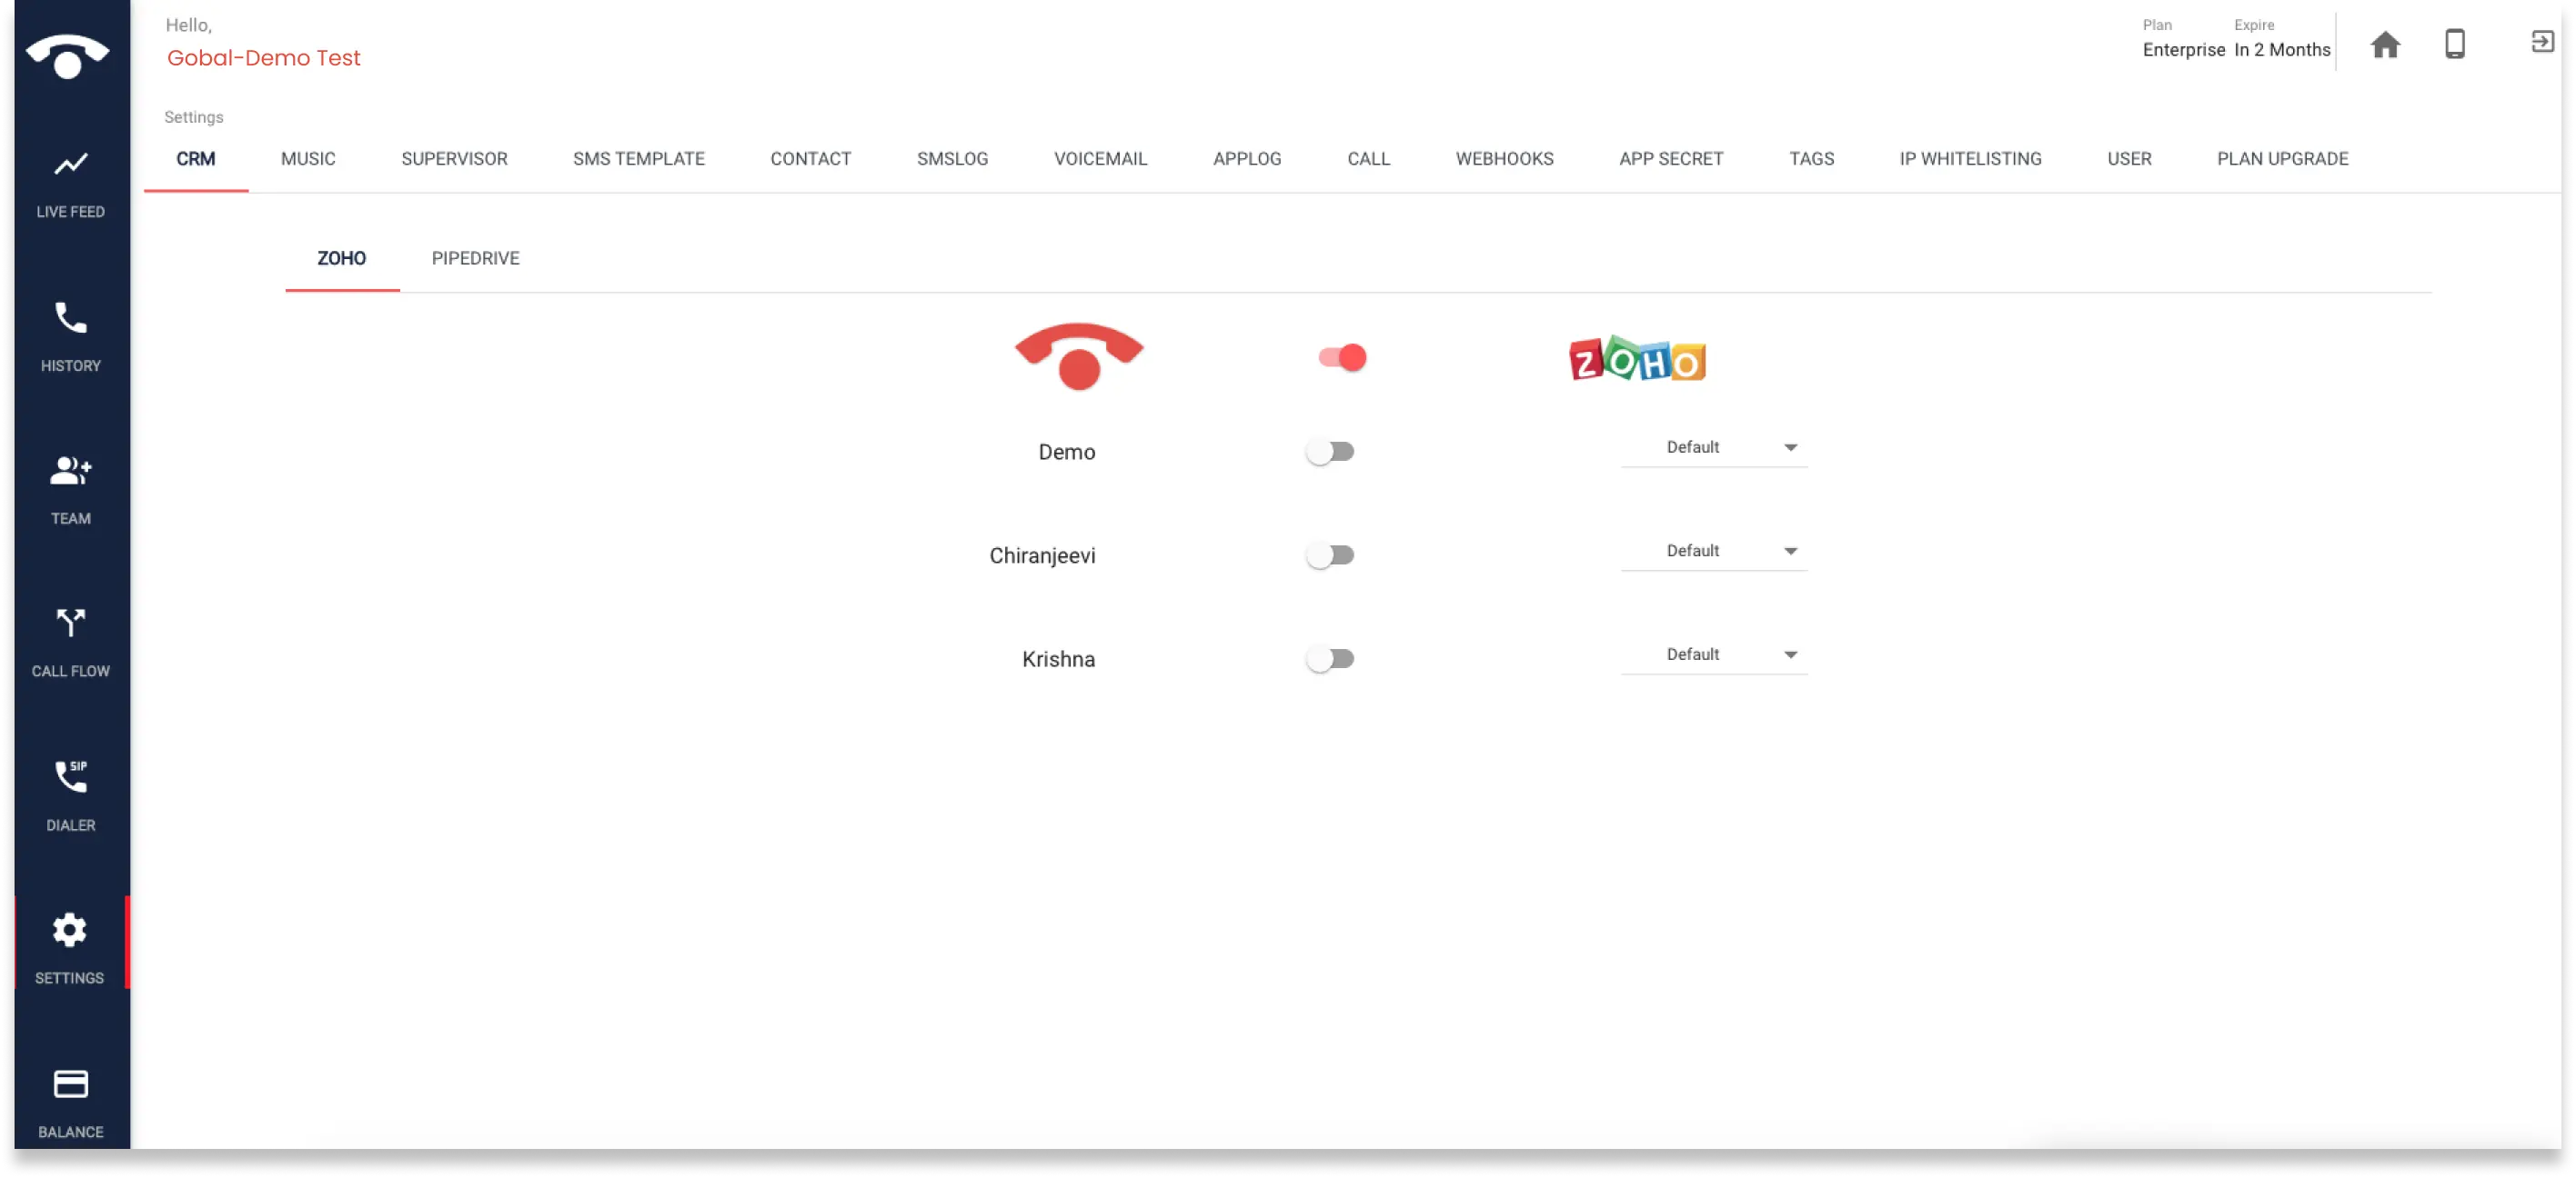Select the ZOHO tab
This screenshot has height=1178, width=2576.
342,257
